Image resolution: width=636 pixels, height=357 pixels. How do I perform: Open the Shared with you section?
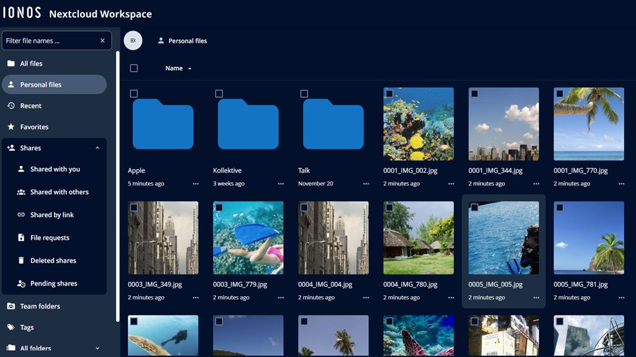(55, 169)
